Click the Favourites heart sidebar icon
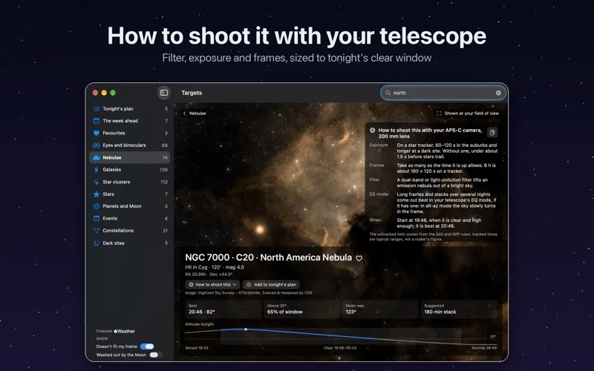 pyautogui.click(x=97, y=134)
